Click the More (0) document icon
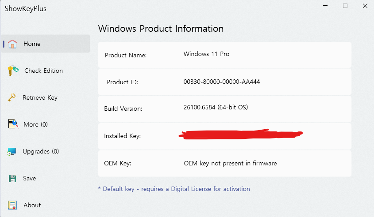Viewport: 374px width, 217px height. pyautogui.click(x=13, y=124)
